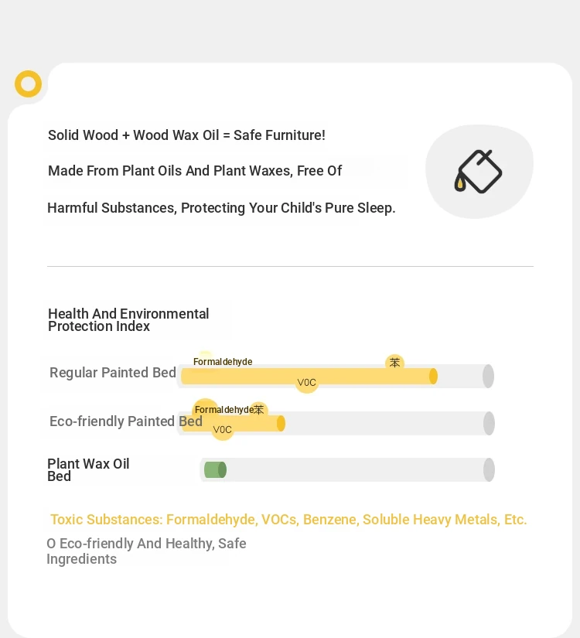Image resolution: width=580 pixels, height=638 pixels.
Task: Click the yellow Toxic Substances text line
Action: click(288, 520)
